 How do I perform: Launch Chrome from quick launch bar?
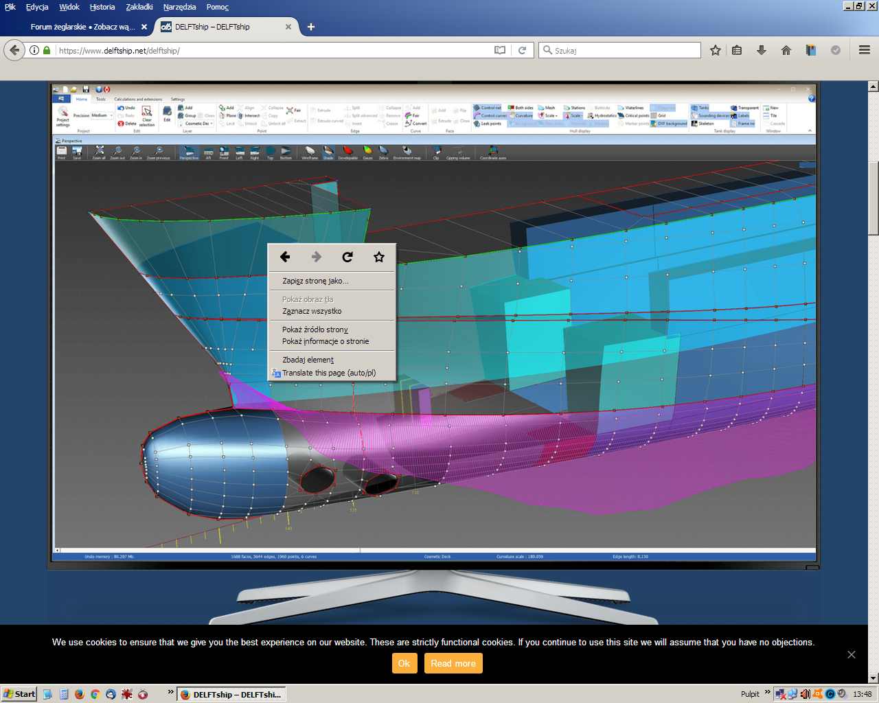pyautogui.click(x=95, y=694)
